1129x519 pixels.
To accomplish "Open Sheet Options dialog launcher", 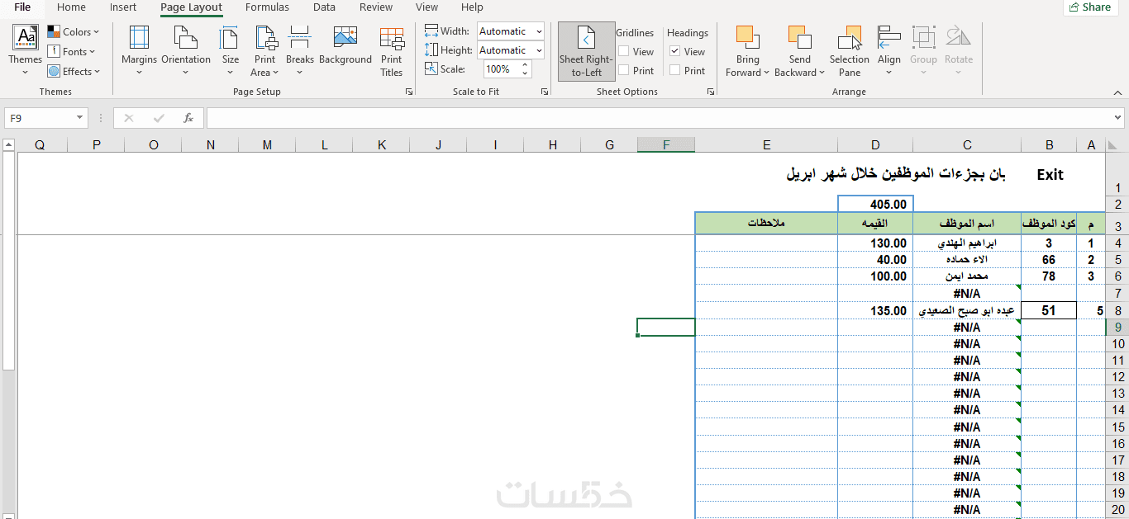I will click(x=711, y=92).
